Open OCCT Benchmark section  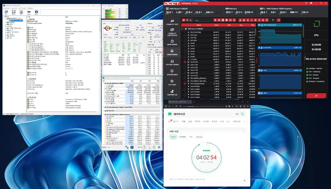point(172,42)
